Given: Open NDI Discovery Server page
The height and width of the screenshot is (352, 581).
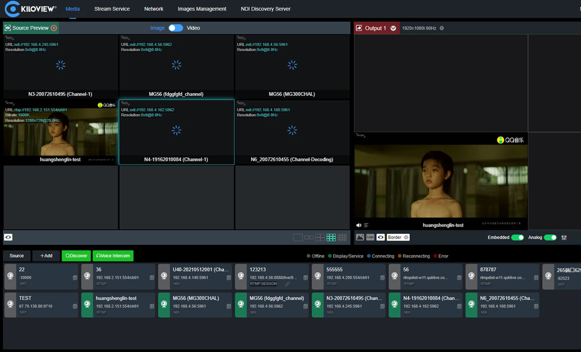Looking at the screenshot, I should [x=266, y=9].
